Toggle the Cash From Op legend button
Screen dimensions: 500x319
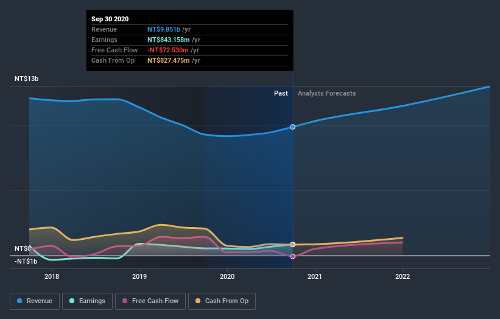click(x=222, y=301)
